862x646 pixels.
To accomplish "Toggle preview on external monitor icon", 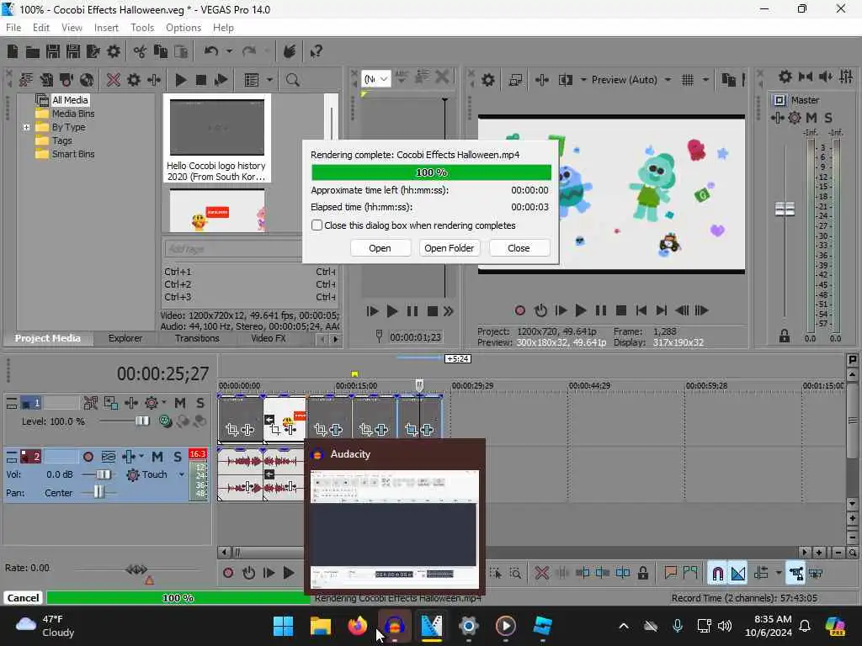I will pos(515,80).
